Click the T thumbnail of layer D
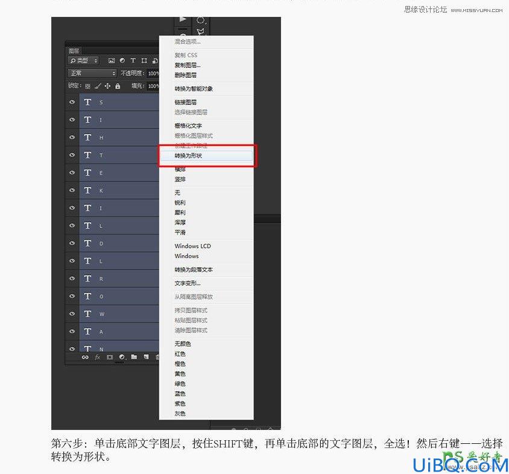Viewport: 509px width, 474px height. [x=87, y=243]
